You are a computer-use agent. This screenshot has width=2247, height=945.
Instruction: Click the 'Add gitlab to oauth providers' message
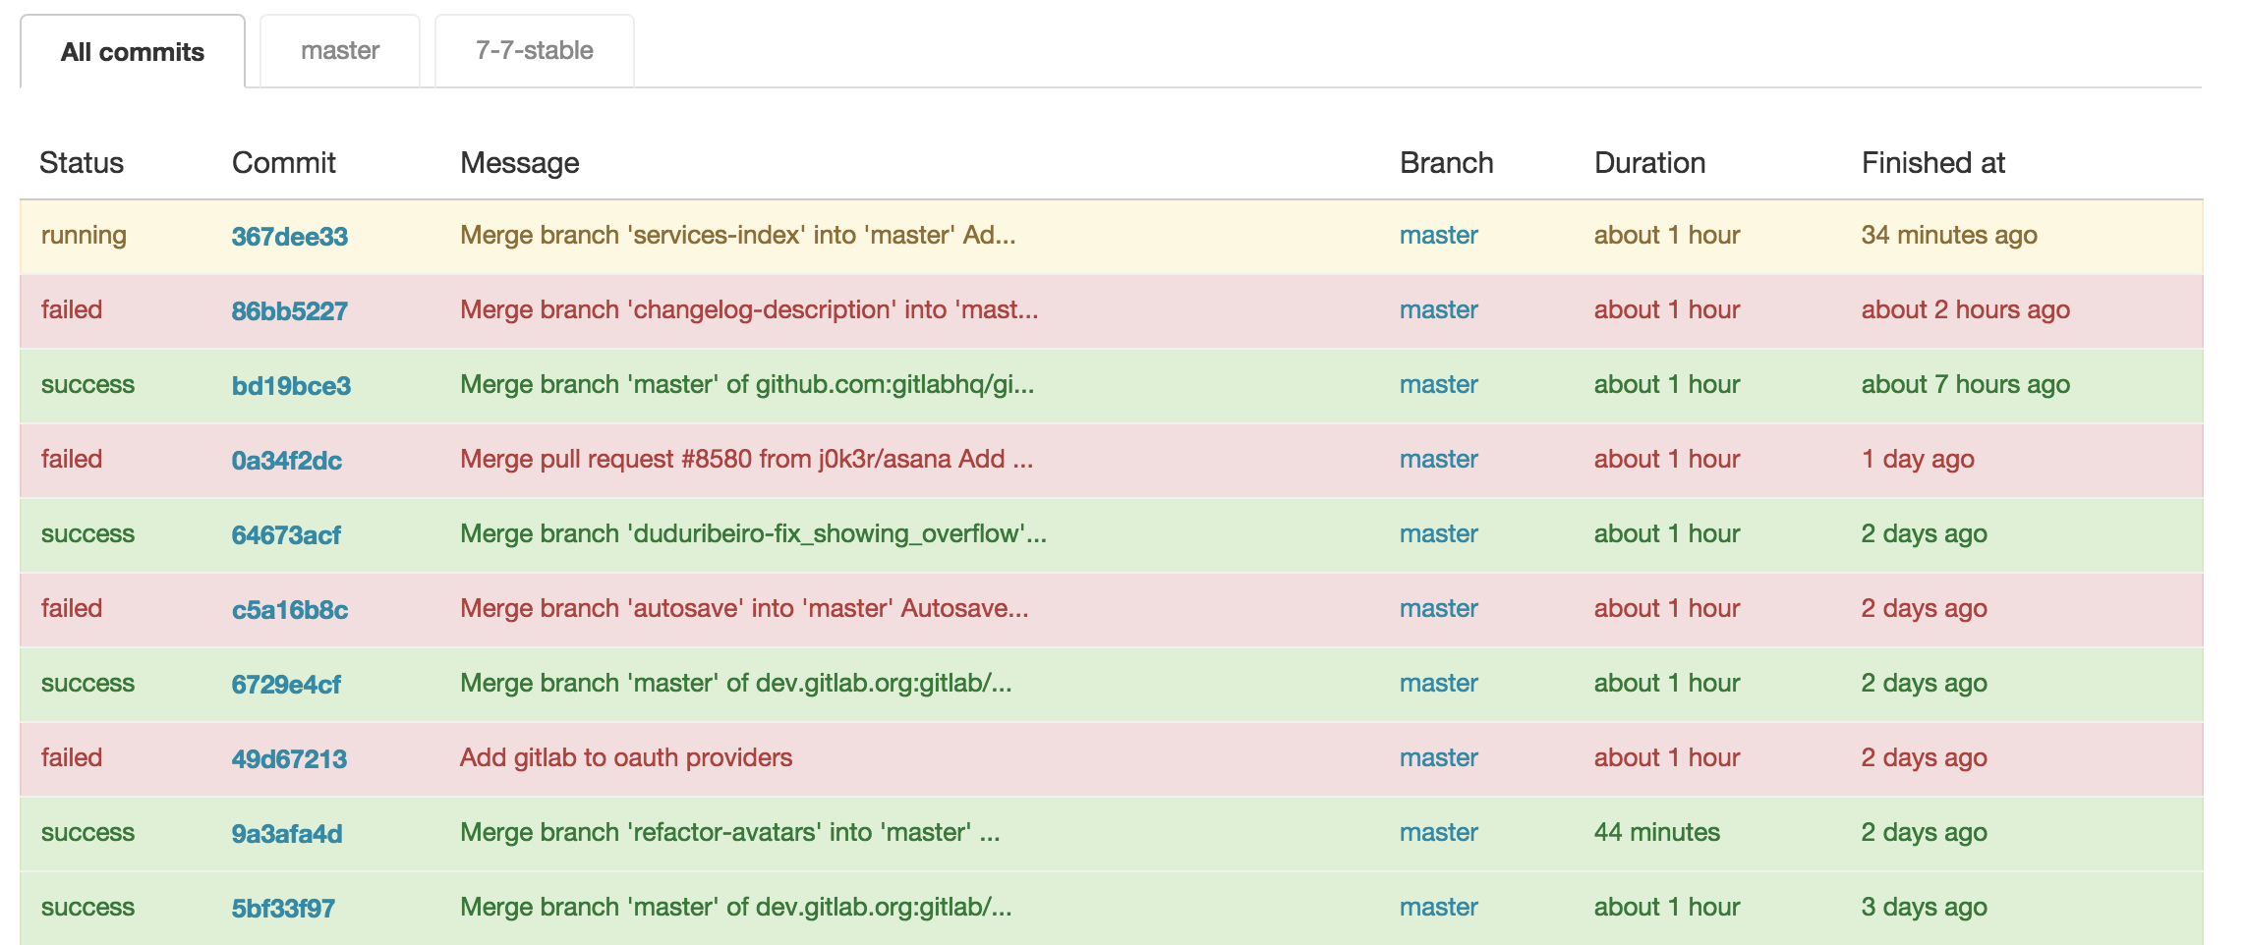point(626,757)
